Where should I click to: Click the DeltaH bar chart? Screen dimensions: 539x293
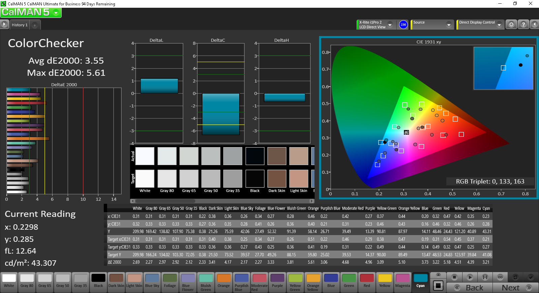(285, 93)
